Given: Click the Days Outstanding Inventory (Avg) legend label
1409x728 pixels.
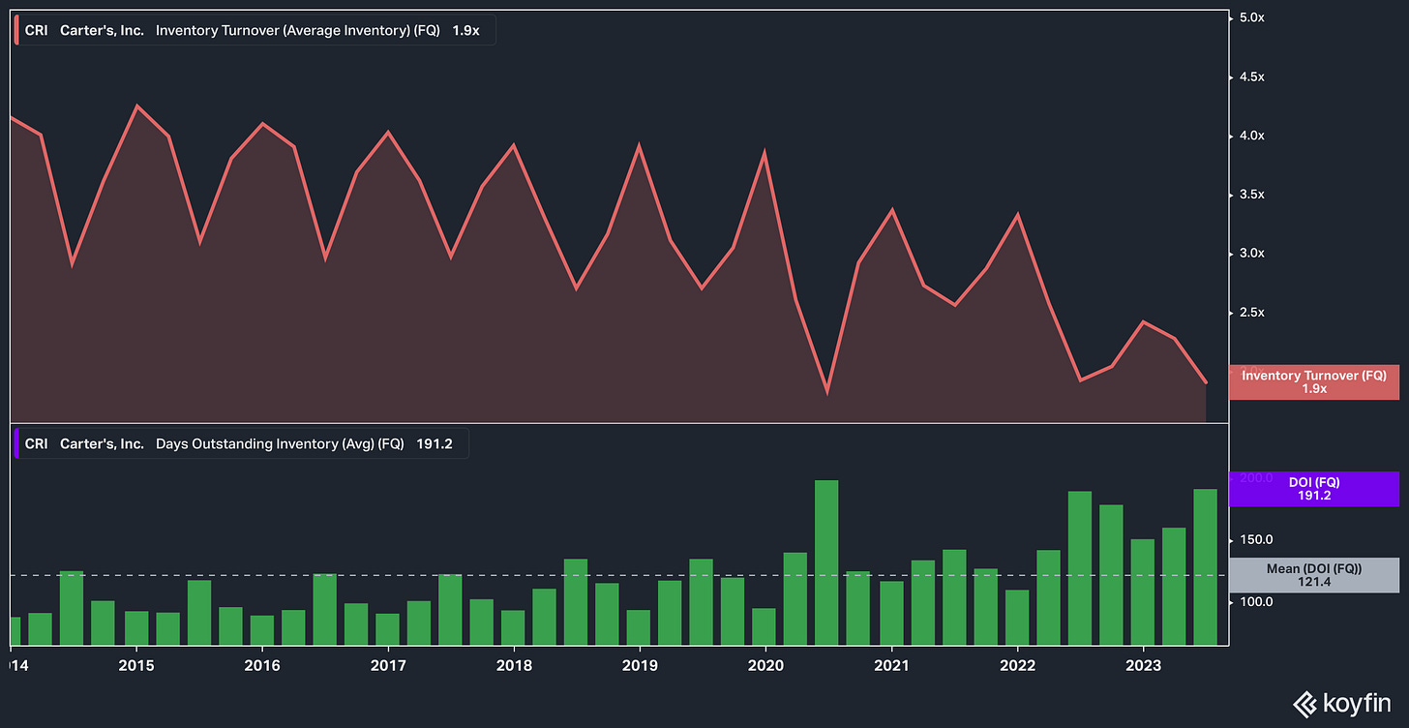Looking at the screenshot, I should coord(281,443).
